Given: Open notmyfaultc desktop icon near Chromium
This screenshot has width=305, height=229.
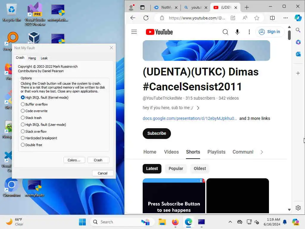Looking at the screenshot, I should point(35,188).
